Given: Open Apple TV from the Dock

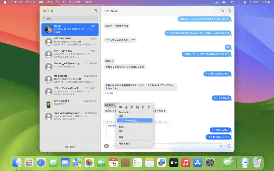Looking at the screenshot, I should (x=174, y=162).
